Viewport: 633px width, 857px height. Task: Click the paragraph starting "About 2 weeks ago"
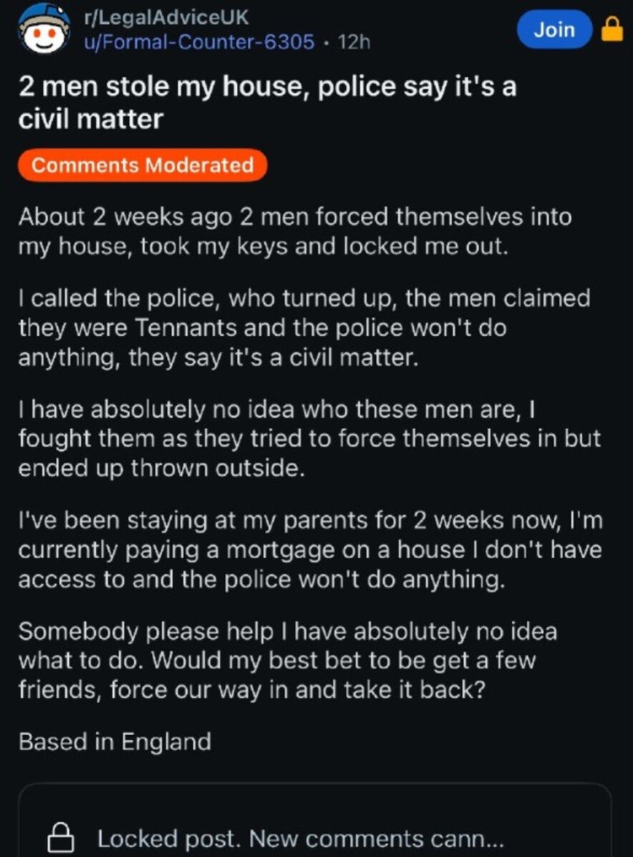[294, 231]
